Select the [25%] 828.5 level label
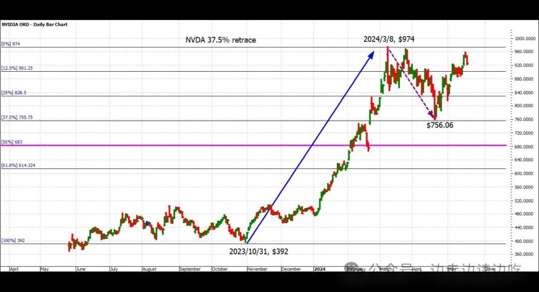The width and height of the screenshot is (539, 292). 14,93
